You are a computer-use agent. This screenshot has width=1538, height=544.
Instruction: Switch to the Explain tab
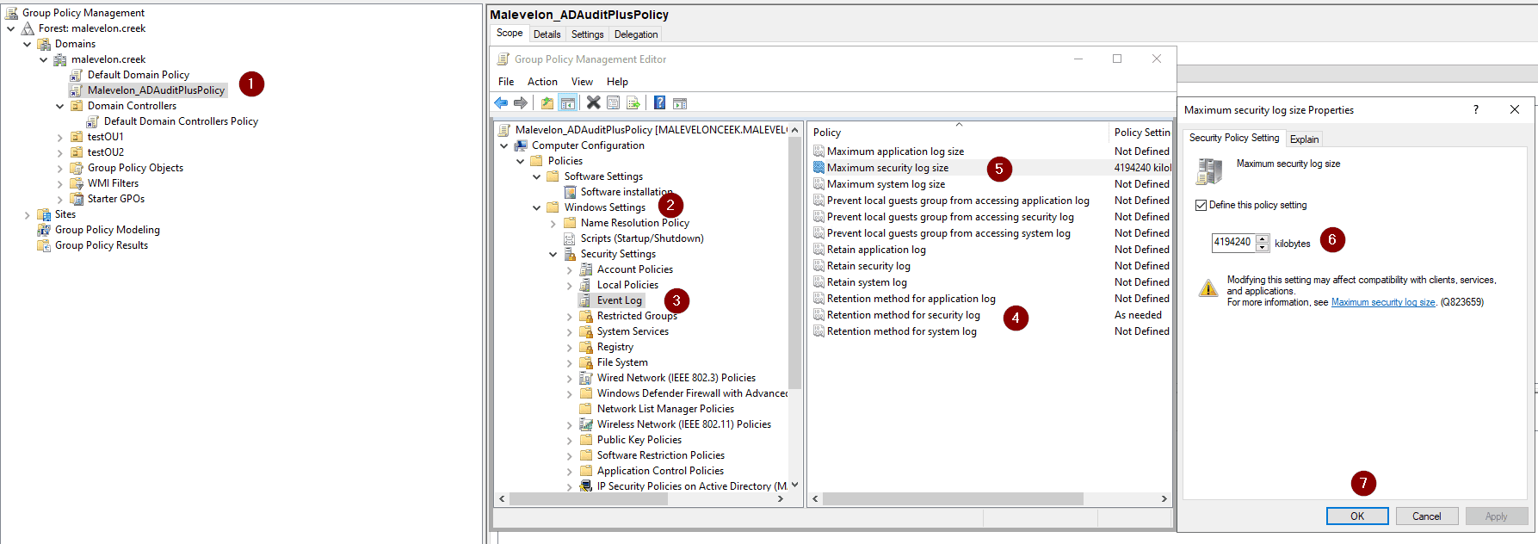1304,139
